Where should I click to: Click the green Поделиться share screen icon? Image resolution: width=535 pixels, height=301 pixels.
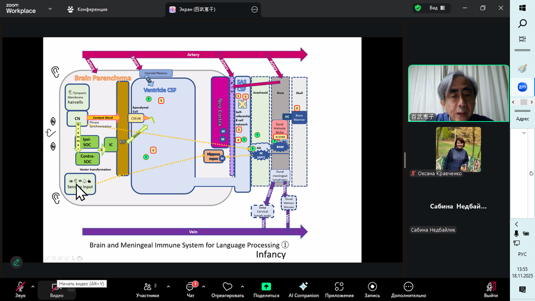click(266, 287)
